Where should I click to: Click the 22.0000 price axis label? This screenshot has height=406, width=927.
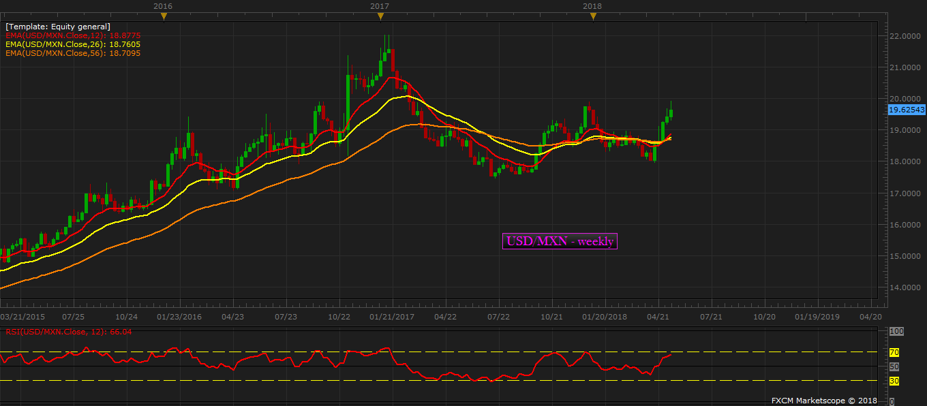pyautogui.click(x=907, y=36)
